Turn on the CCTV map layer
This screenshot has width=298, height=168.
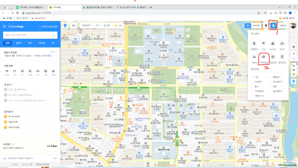pyautogui.click(x=264, y=46)
